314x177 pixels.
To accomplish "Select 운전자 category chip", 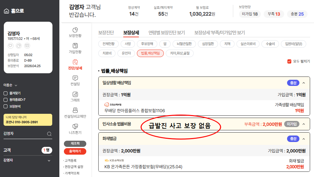I will pyautogui.click(x=126, y=53).
